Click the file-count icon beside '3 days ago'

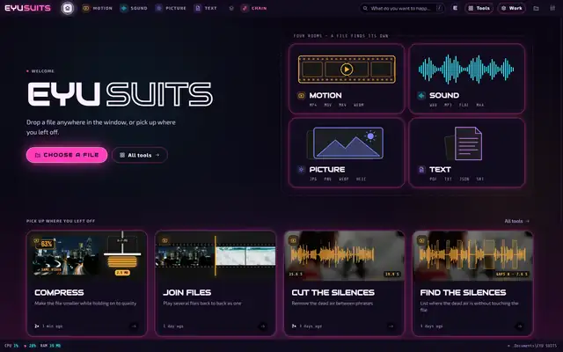coord(294,326)
